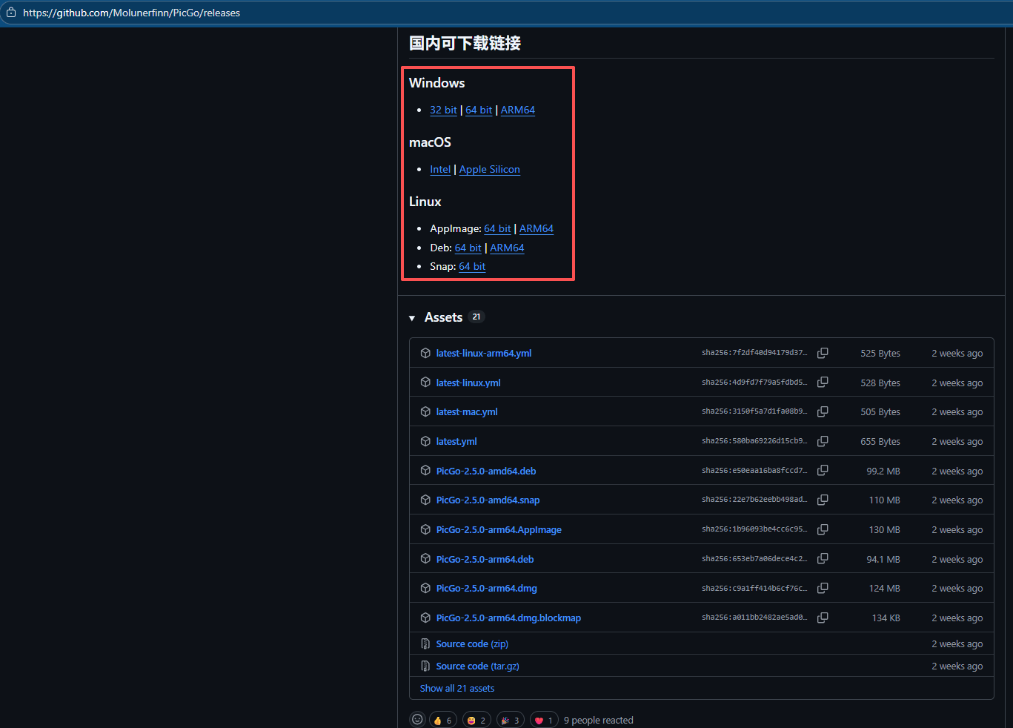The width and height of the screenshot is (1013, 728).
Task: Click the party popper reaction with count 3
Action: tap(511, 720)
